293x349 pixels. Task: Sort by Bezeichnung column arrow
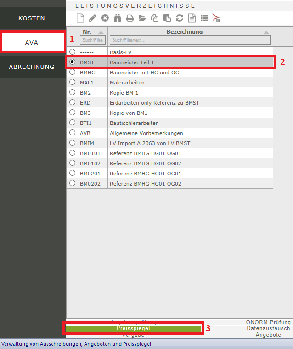point(266,32)
